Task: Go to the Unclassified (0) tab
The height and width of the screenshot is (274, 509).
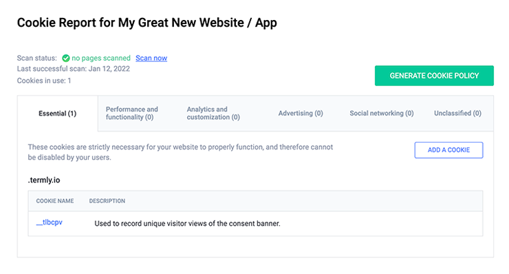Action: click(x=457, y=113)
